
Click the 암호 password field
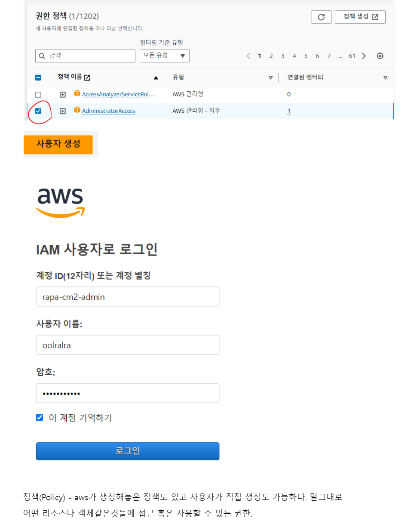128,393
